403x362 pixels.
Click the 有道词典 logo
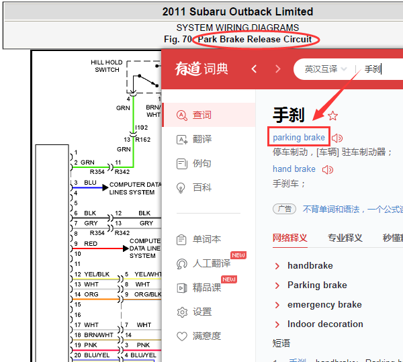pos(201,69)
